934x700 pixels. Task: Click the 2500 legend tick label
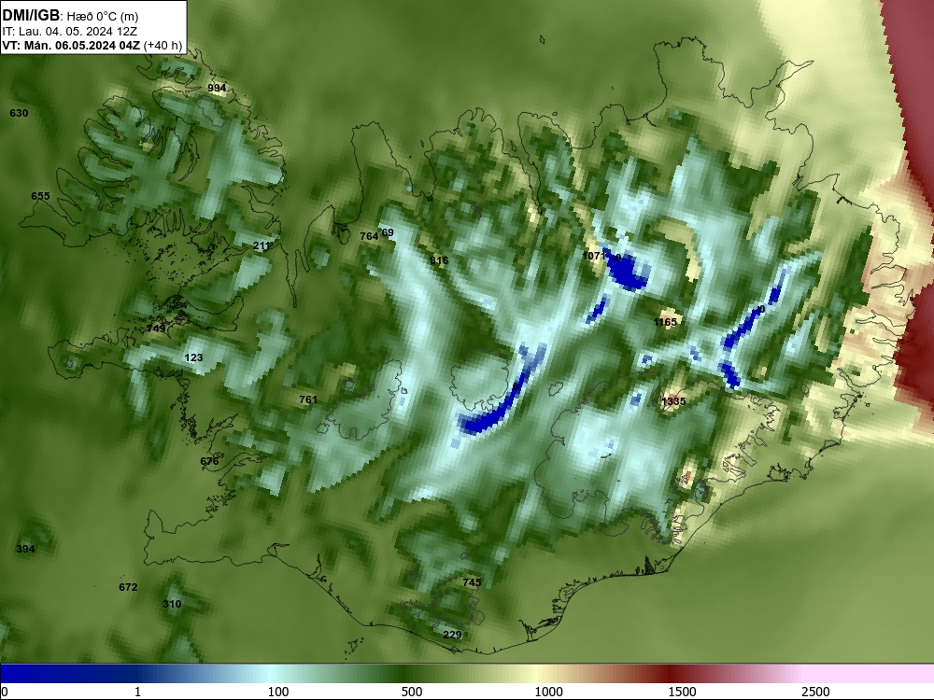pyautogui.click(x=815, y=692)
